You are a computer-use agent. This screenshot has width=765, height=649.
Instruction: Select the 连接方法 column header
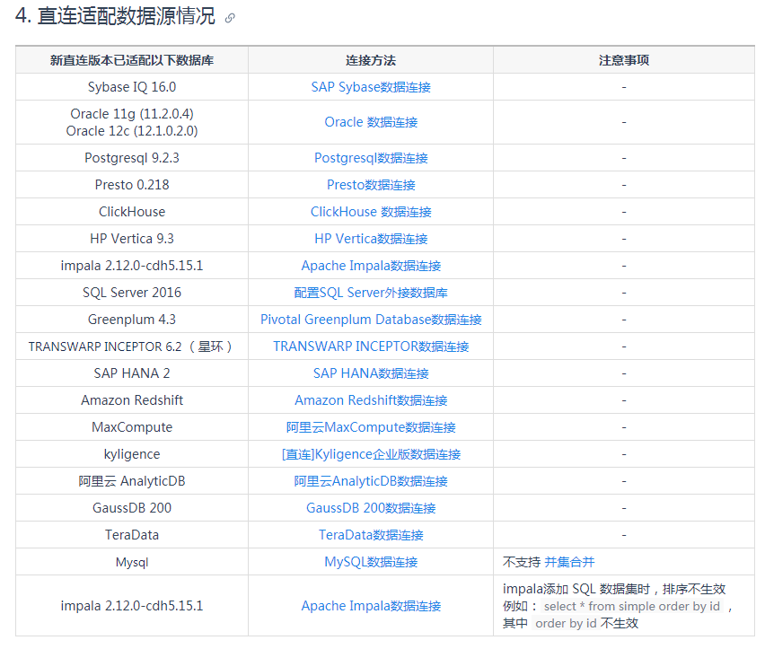pyautogui.click(x=371, y=60)
